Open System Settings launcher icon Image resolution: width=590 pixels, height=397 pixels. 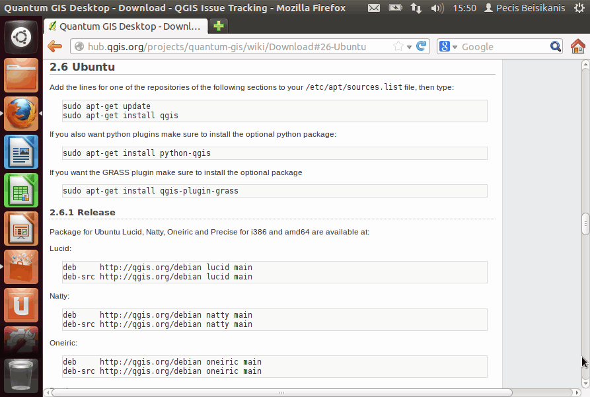pos(21,341)
